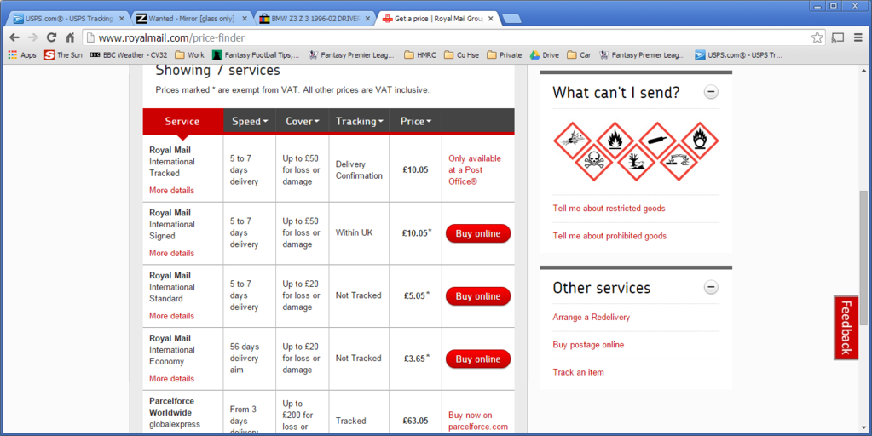The width and height of the screenshot is (872, 436).
Task: Sort services by Speed dropdown
Action: [249, 121]
